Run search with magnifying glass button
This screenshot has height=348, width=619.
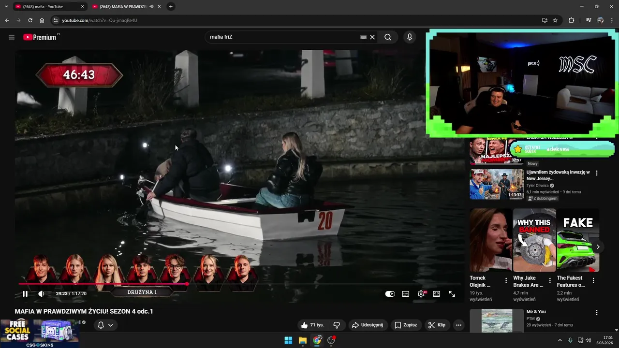point(388,37)
